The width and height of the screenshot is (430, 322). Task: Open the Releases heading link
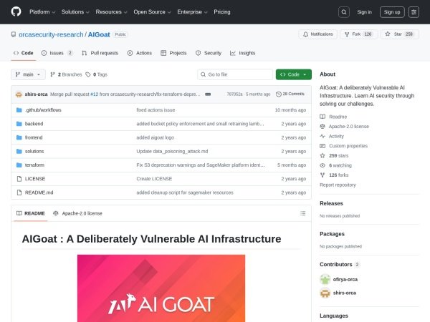point(331,203)
